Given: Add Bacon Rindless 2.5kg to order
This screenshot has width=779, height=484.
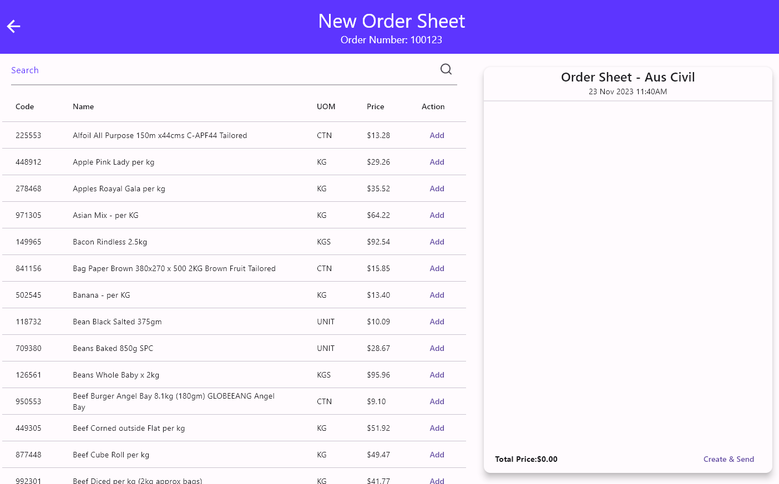Looking at the screenshot, I should [437, 242].
